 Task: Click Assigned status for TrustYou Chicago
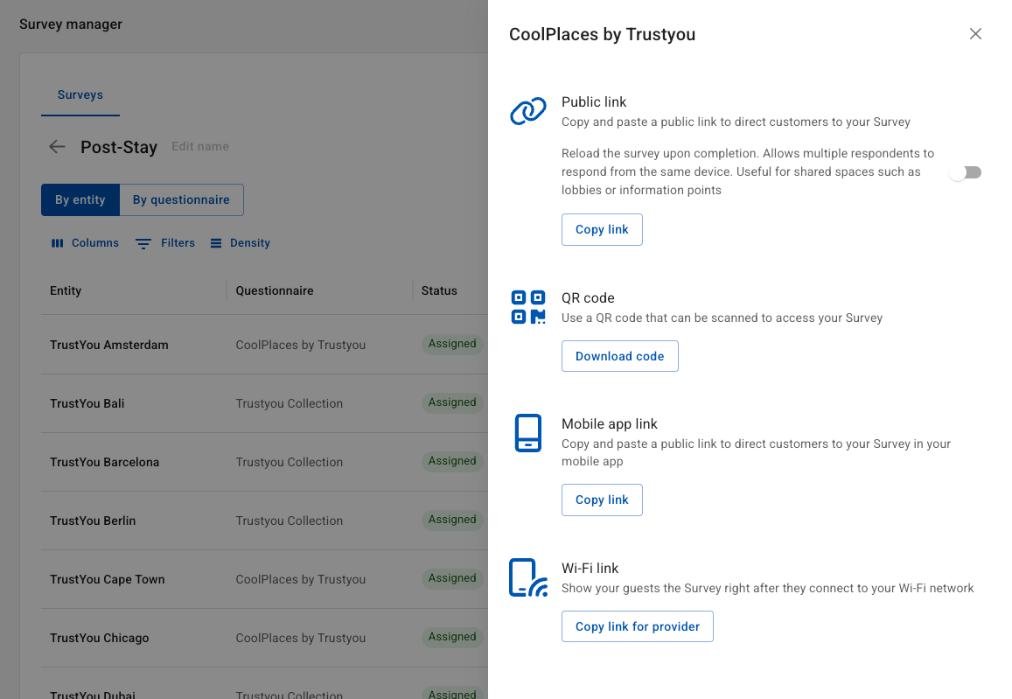(452, 637)
